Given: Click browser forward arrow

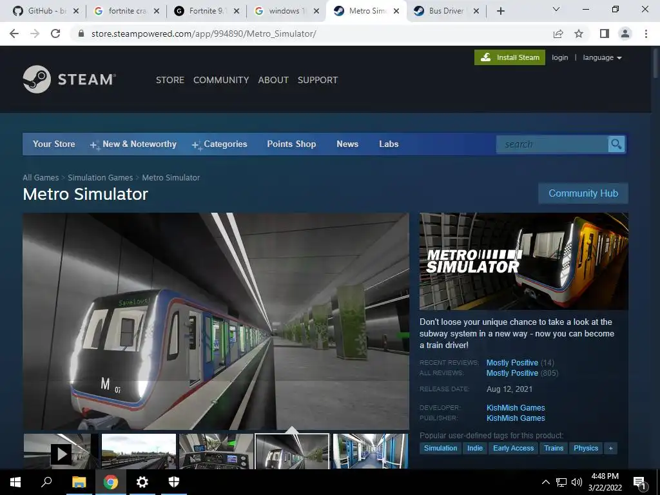Looking at the screenshot, I should pyautogui.click(x=35, y=34).
